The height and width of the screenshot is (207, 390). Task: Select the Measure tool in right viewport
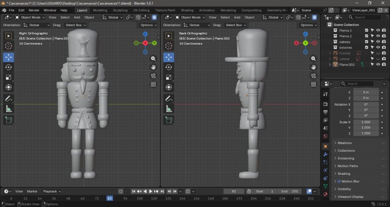(169, 109)
